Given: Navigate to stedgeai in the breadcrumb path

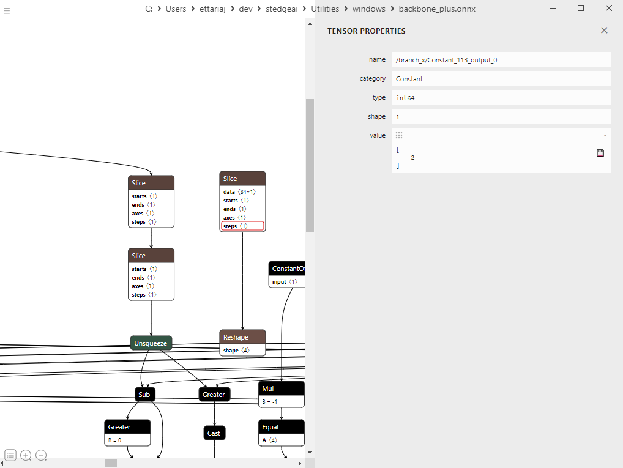Looking at the screenshot, I should pos(282,9).
